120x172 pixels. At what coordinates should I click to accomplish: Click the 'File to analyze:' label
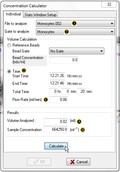click(16, 24)
